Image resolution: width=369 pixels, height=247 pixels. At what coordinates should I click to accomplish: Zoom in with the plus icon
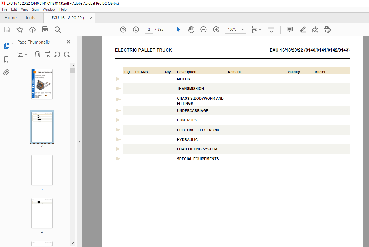(216, 30)
